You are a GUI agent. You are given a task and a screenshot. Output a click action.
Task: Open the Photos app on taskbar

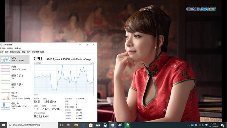[x=105, y=125]
